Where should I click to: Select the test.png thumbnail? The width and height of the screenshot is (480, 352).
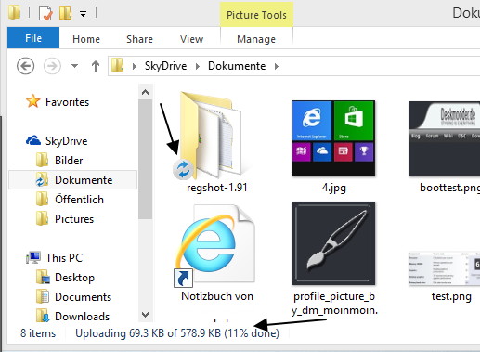click(445, 268)
